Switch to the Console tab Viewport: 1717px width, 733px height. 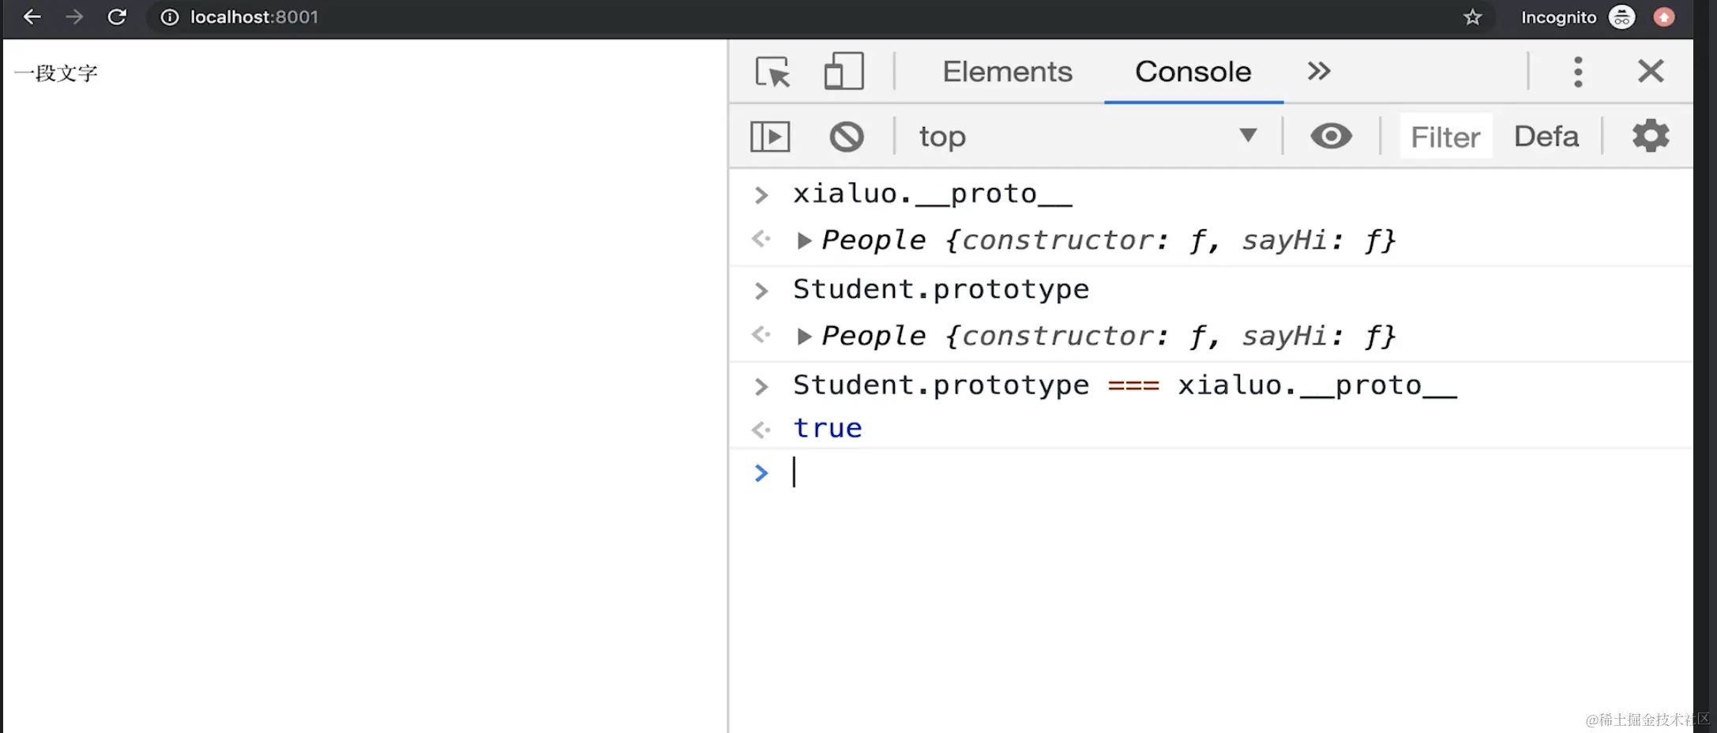(1193, 72)
